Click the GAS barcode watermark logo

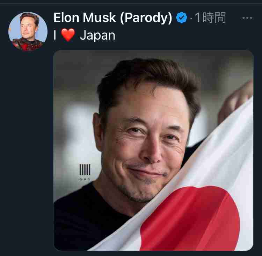click(85, 172)
